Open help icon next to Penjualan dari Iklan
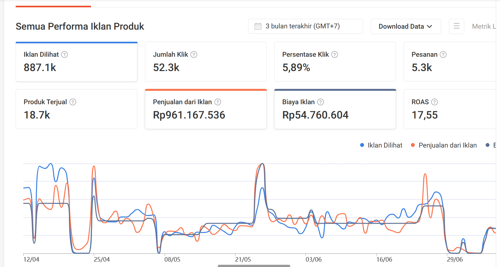This screenshot has height=267, width=500. click(x=218, y=102)
